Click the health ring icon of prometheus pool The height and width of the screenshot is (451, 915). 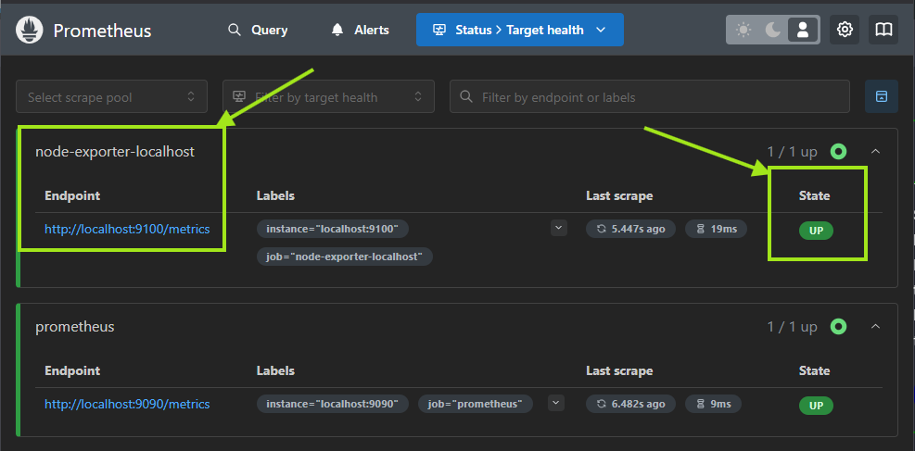[839, 327]
